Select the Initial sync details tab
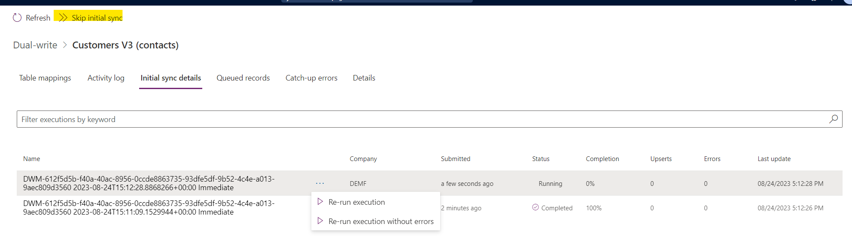The image size is (852, 236). point(171,78)
